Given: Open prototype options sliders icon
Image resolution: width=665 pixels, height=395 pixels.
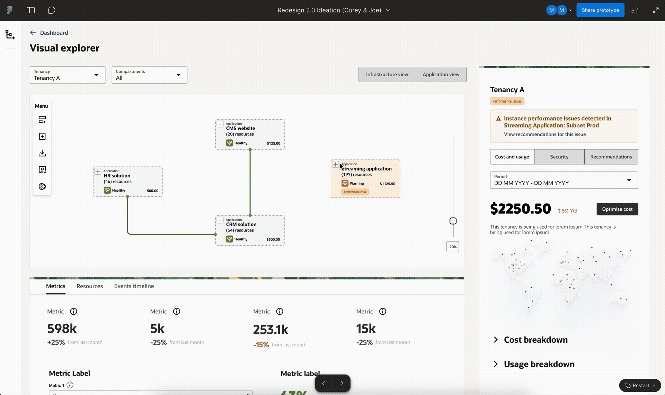Looking at the screenshot, I should pos(635,10).
